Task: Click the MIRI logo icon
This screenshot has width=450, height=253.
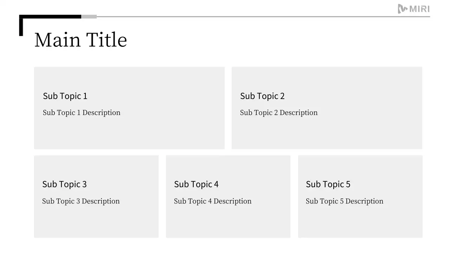Action: pyautogui.click(x=403, y=9)
